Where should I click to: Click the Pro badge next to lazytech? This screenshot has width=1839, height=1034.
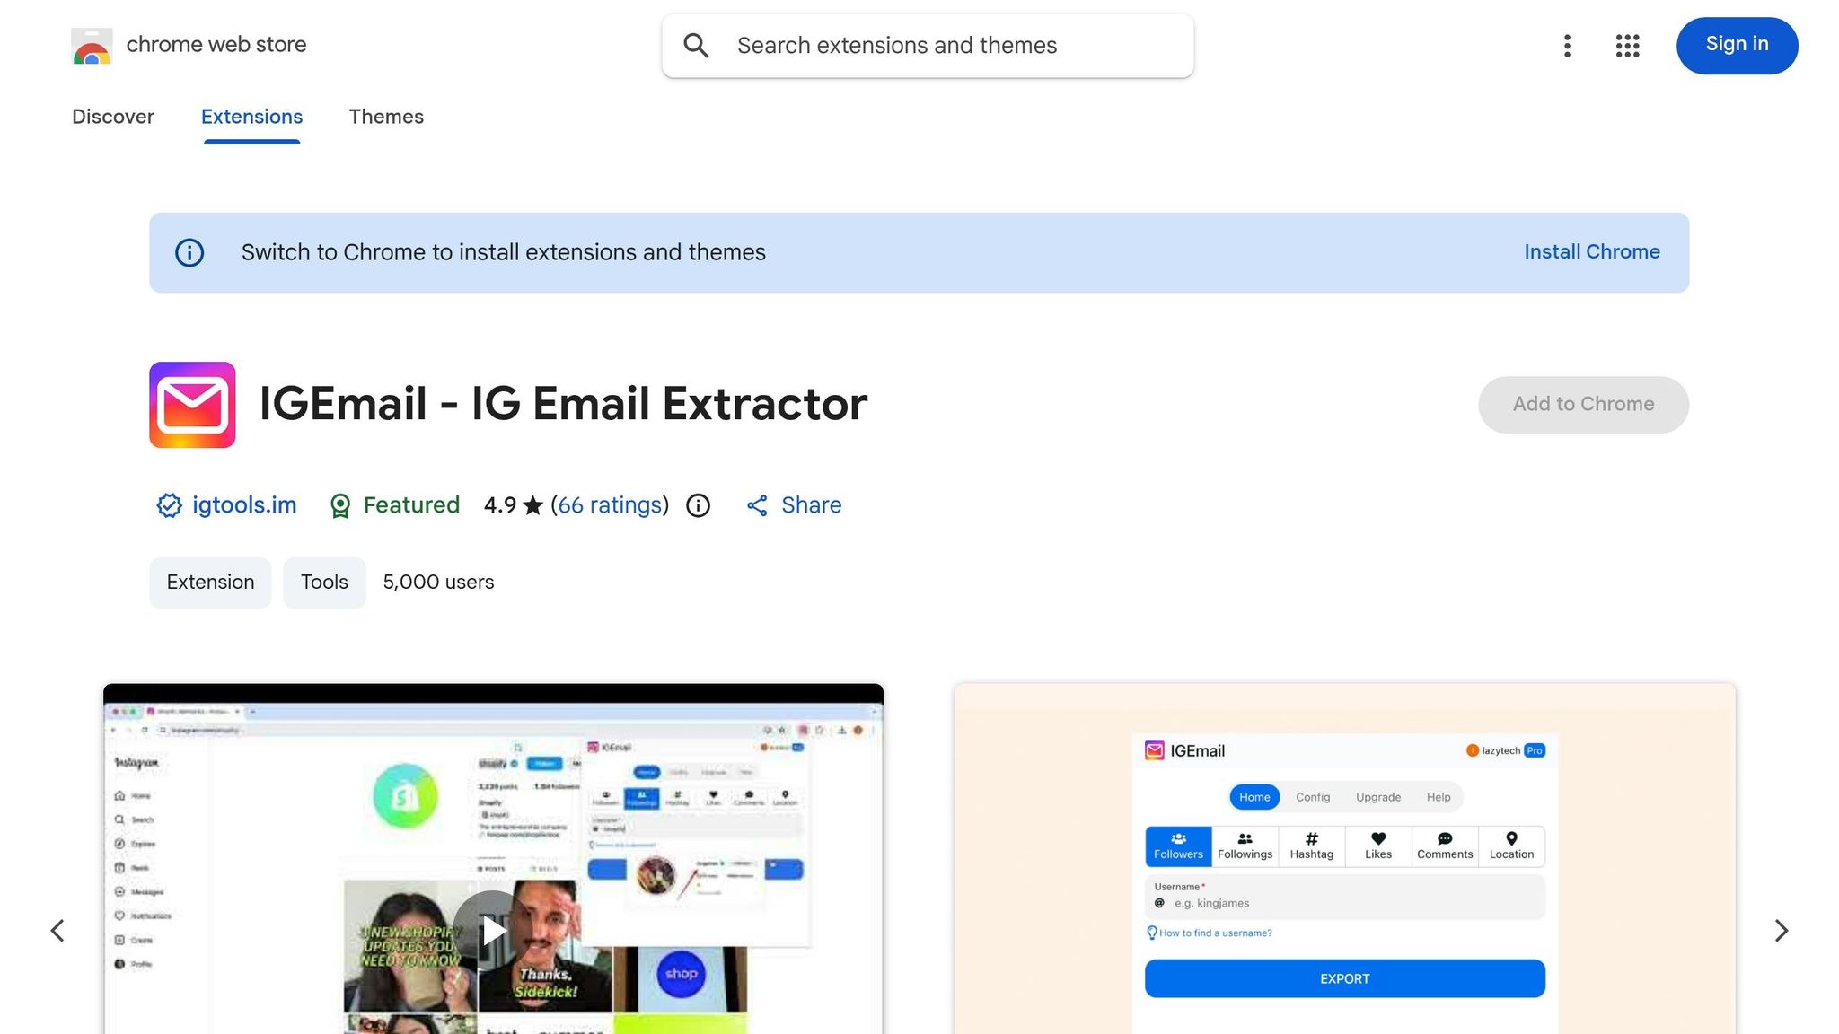(x=1535, y=750)
